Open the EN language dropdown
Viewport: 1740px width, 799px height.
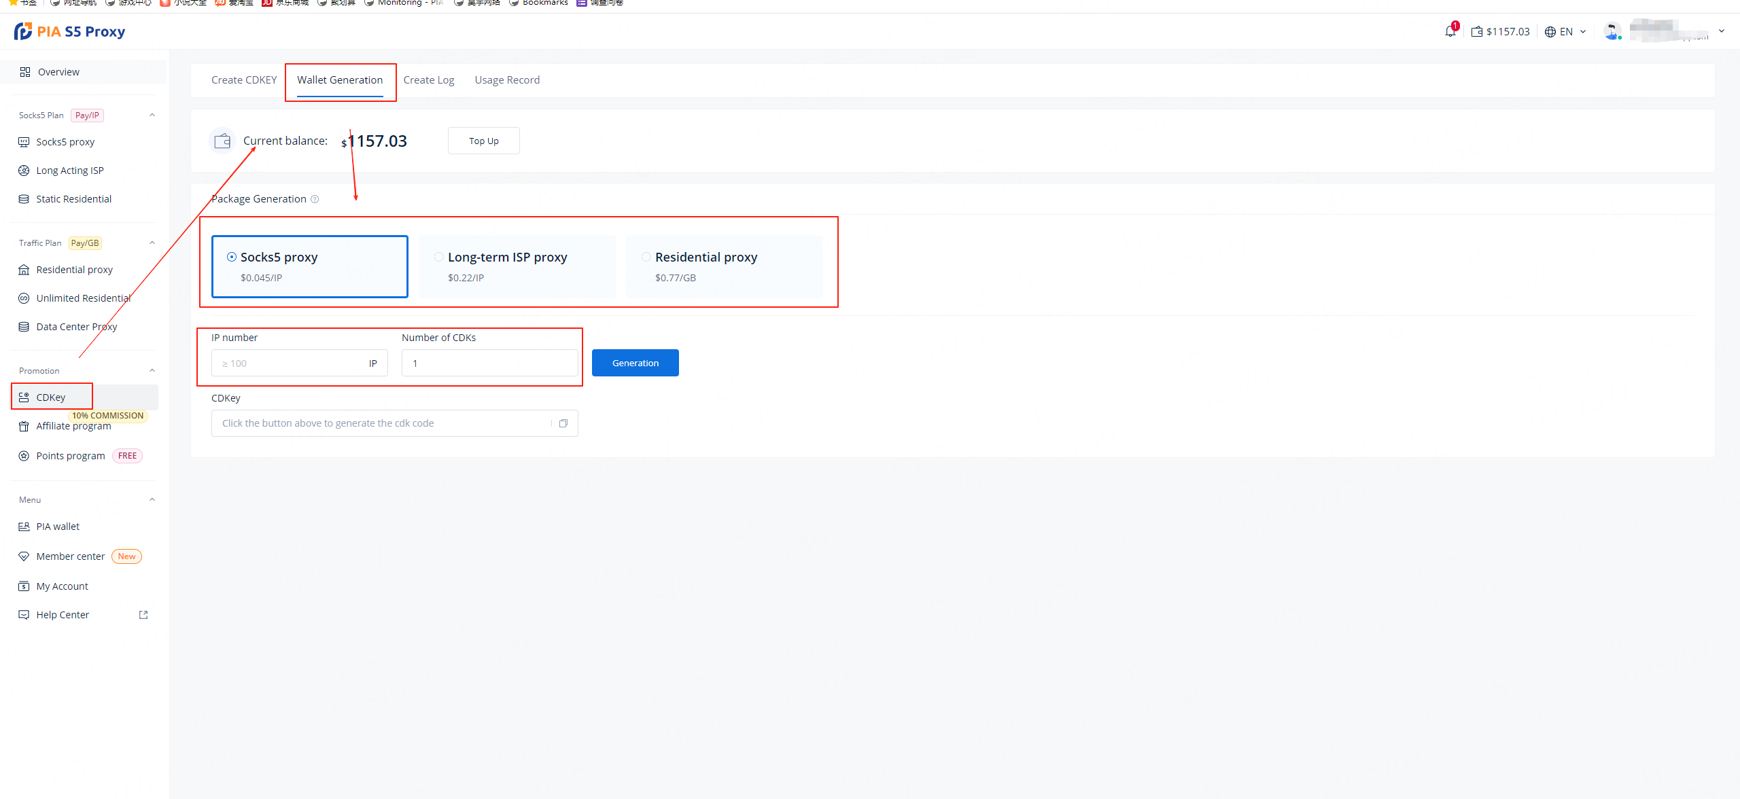[x=1565, y=31]
